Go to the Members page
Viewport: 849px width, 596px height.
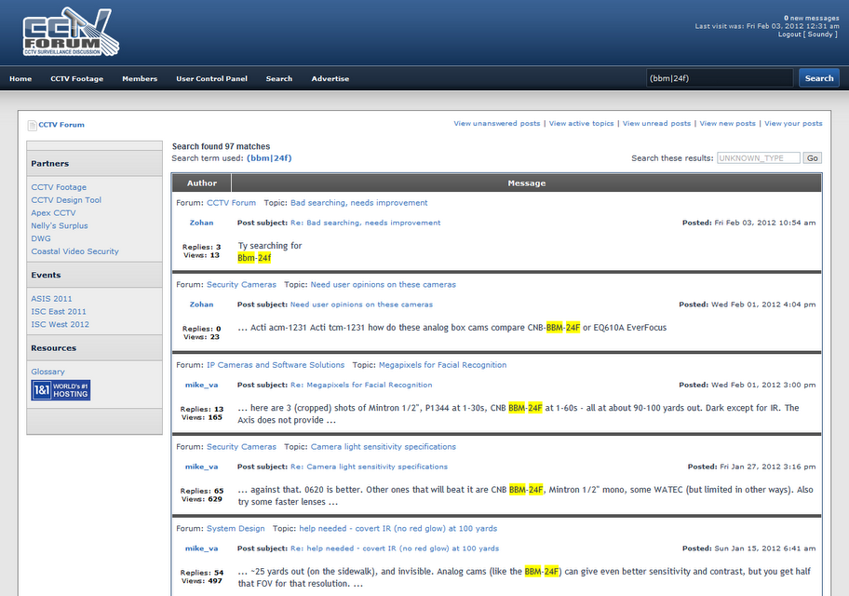[x=140, y=79]
